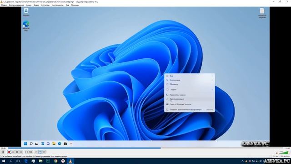
Task: Click Widgets icon on video's taskbar
Action: [42, 143]
